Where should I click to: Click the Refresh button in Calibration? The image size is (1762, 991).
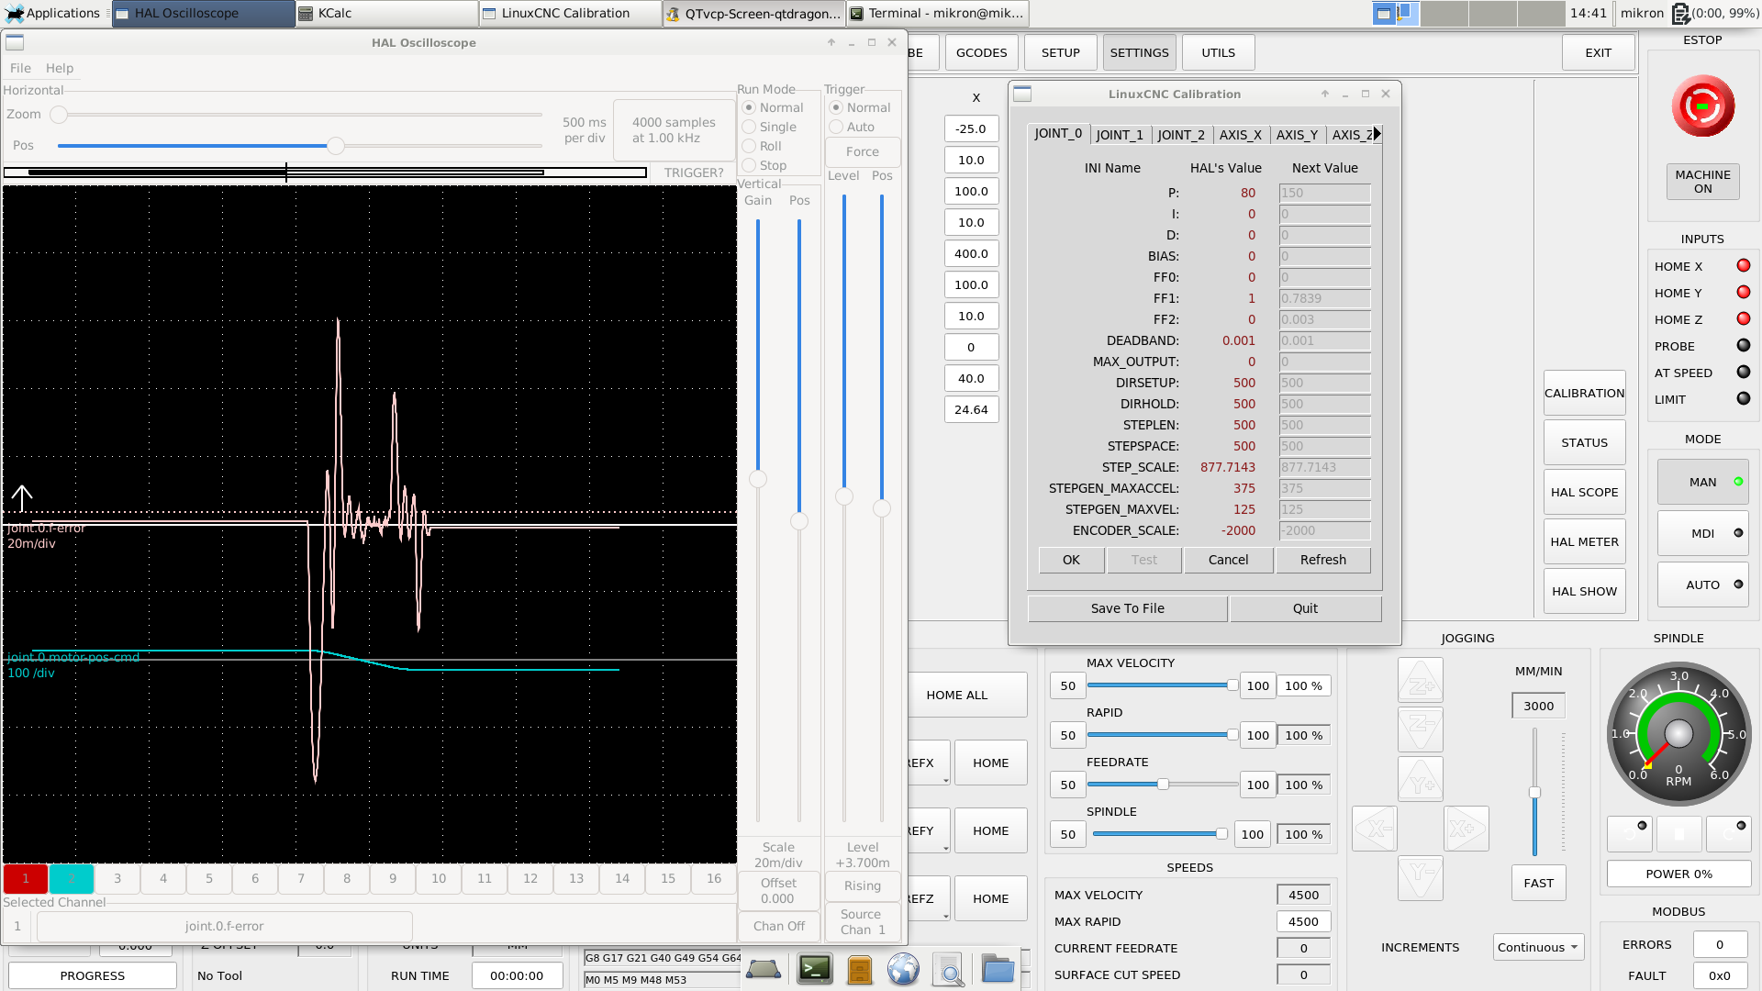pyautogui.click(x=1322, y=560)
